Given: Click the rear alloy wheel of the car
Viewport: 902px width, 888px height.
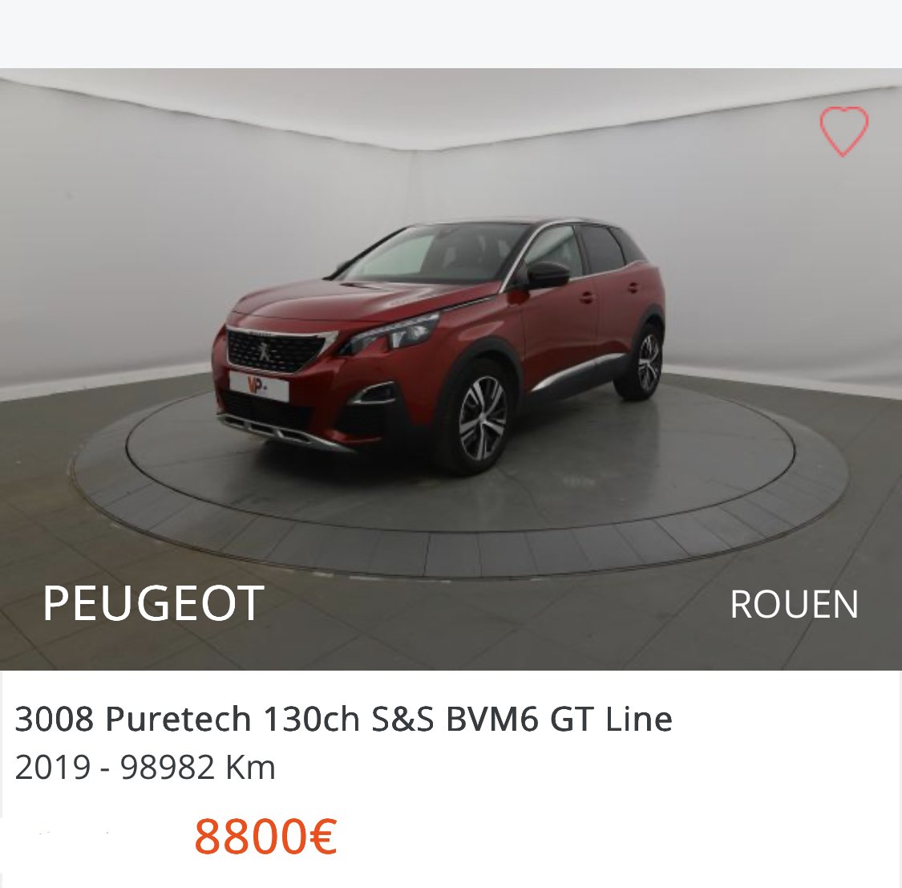Looking at the screenshot, I should pyautogui.click(x=648, y=363).
